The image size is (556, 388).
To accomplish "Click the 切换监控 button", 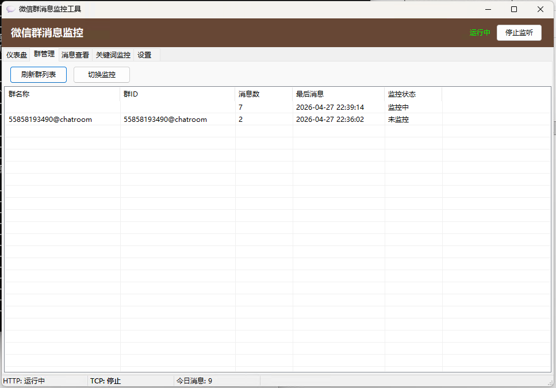I will tap(101, 75).
